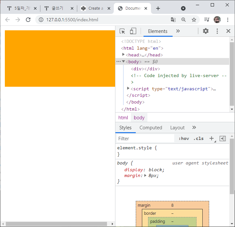Toggle the .cls class editor

point(198,139)
